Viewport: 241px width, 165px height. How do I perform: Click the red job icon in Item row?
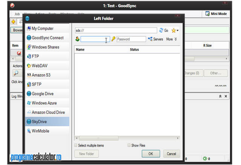(x=19, y=53)
